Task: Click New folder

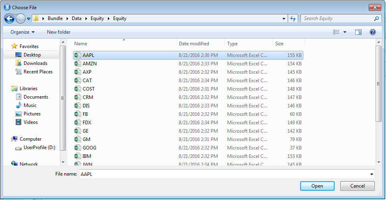Action: click(x=59, y=32)
